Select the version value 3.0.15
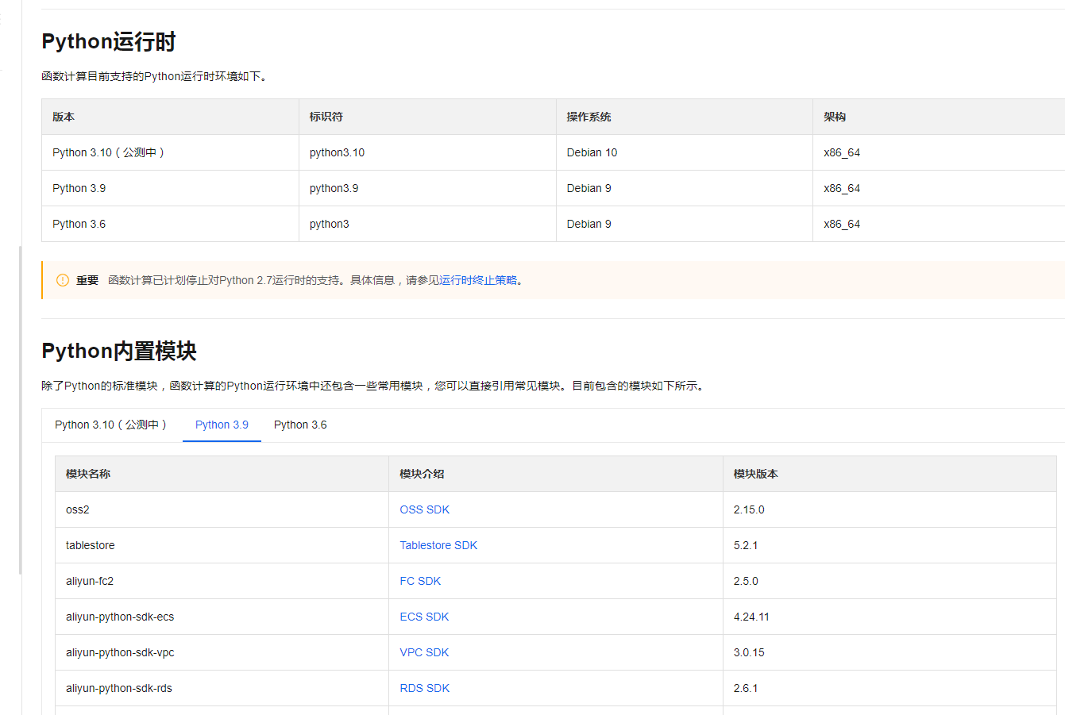The width and height of the screenshot is (1065, 715). pyautogui.click(x=749, y=652)
